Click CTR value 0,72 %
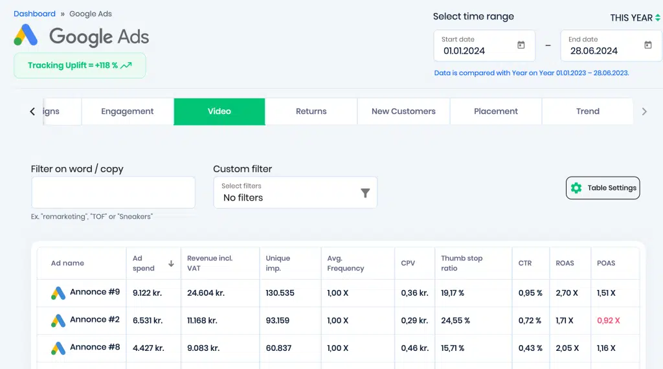The image size is (663, 369). [x=530, y=320]
